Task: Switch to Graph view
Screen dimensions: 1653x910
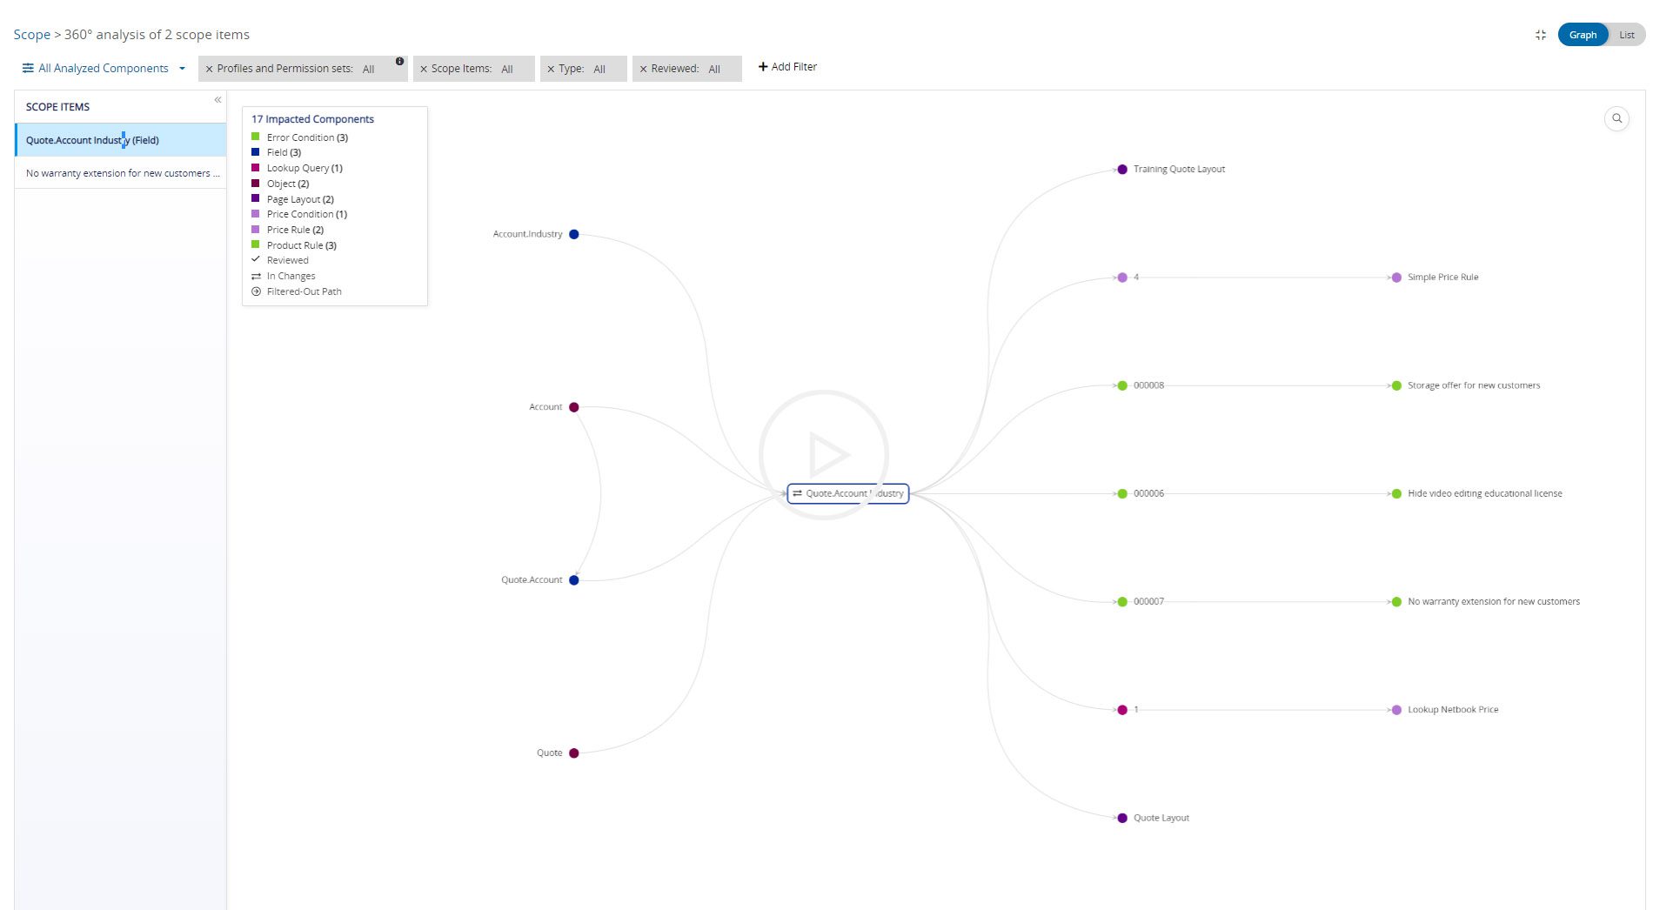Action: tap(1583, 35)
